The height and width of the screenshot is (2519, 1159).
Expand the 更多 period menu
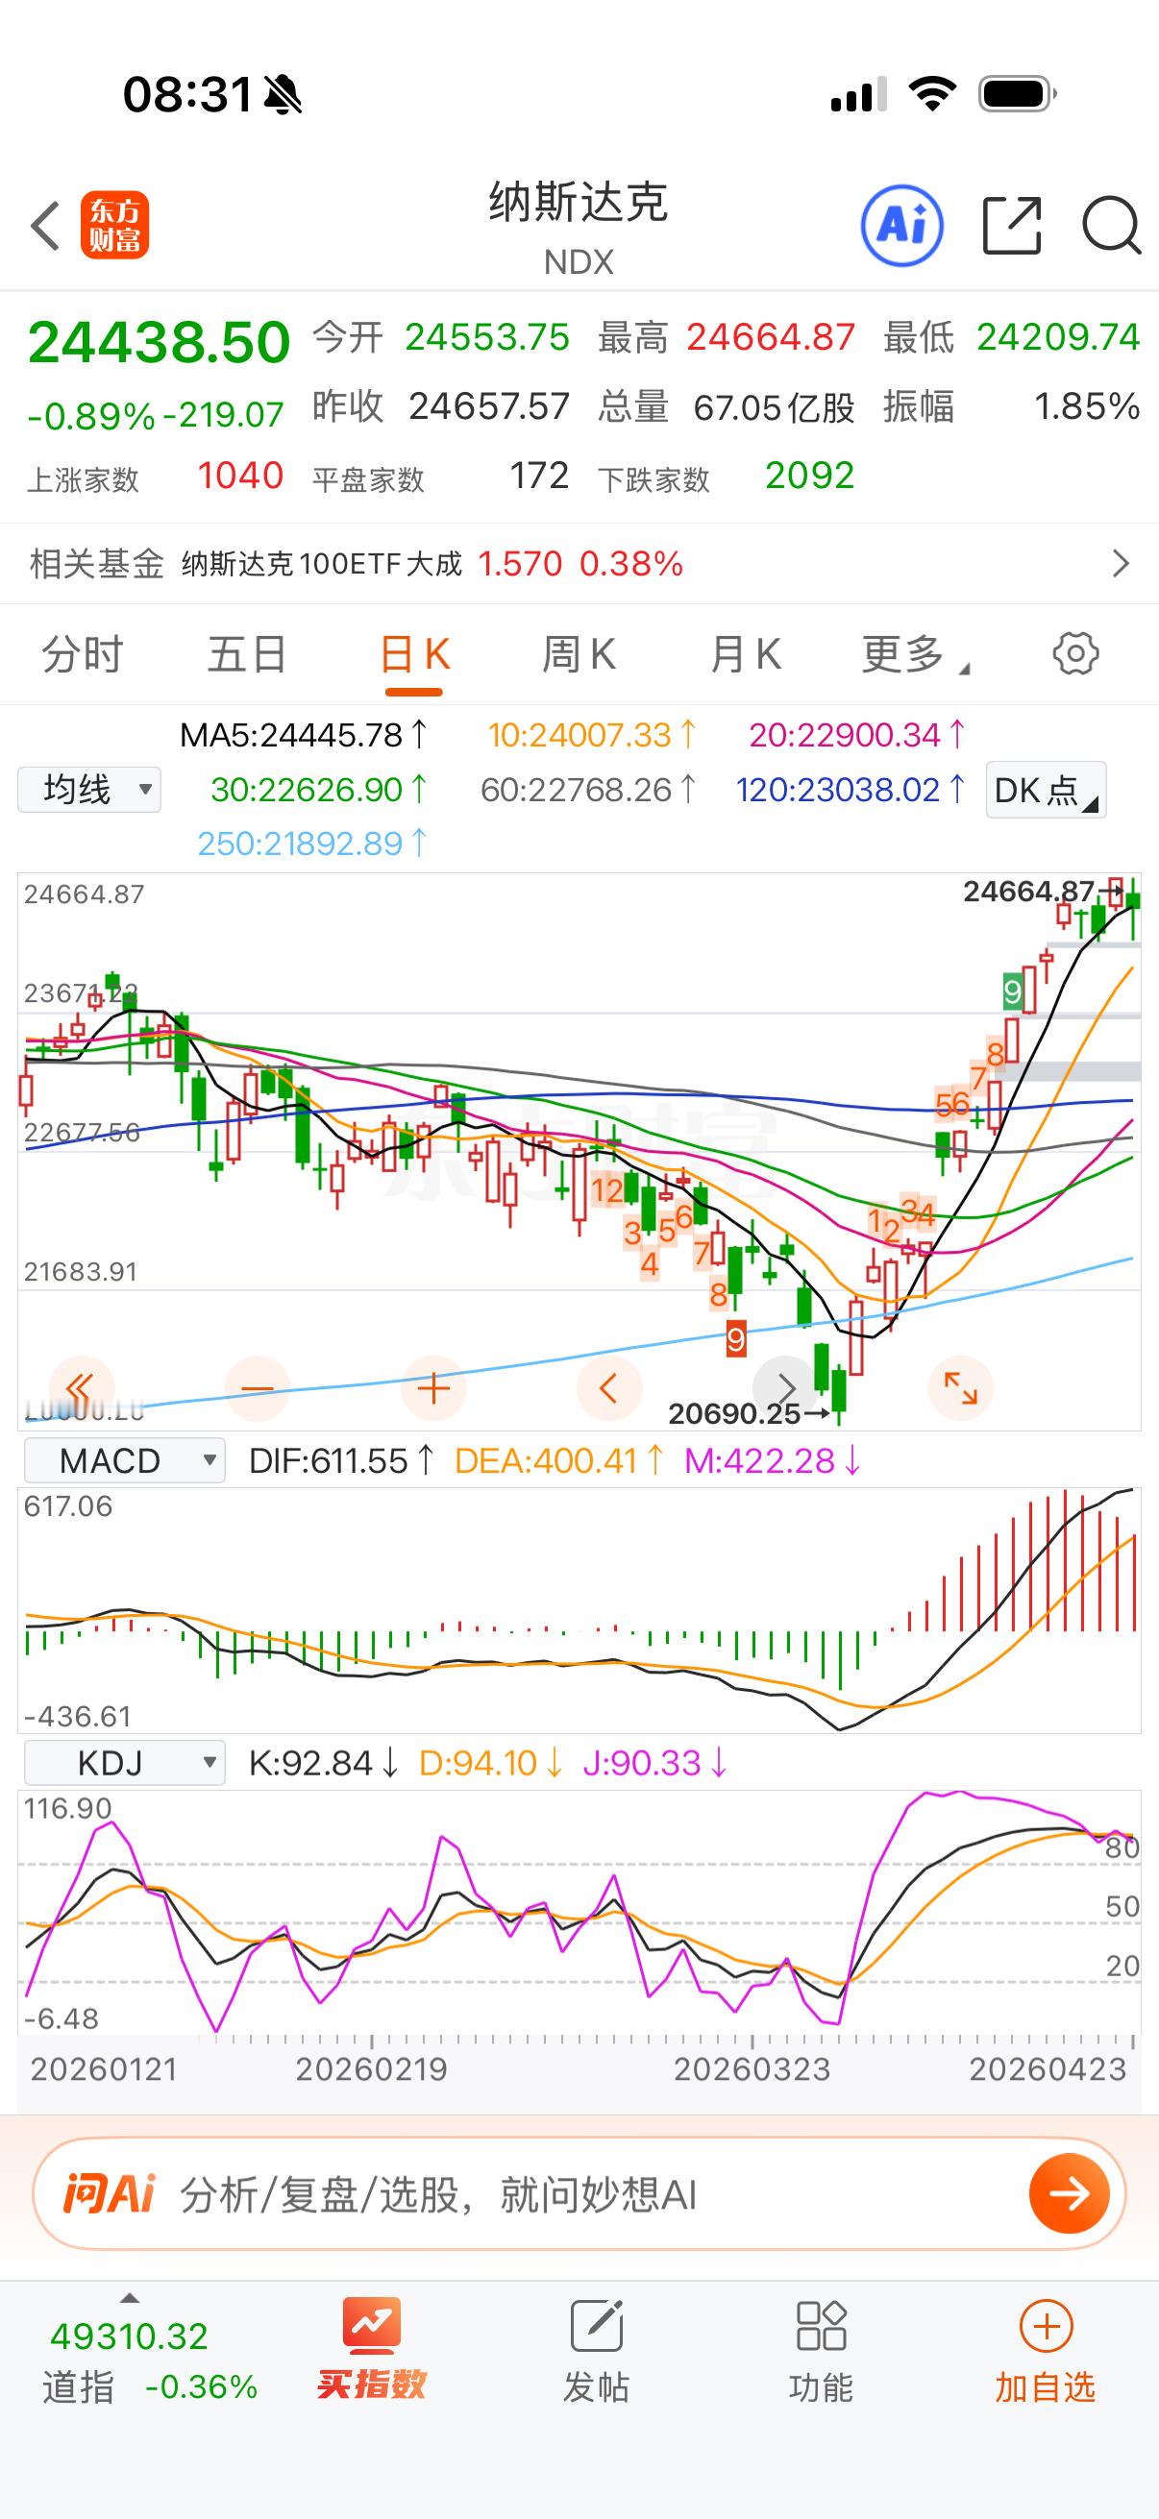pos(914,653)
